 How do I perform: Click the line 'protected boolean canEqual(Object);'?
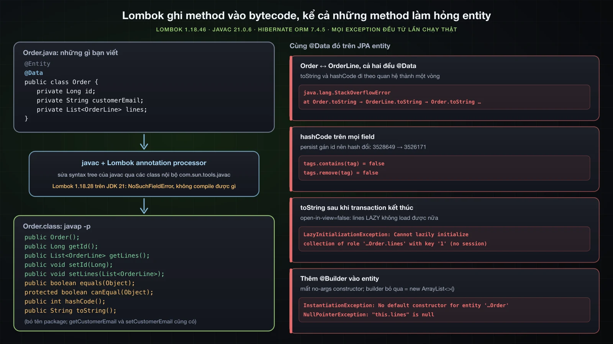click(x=89, y=292)
